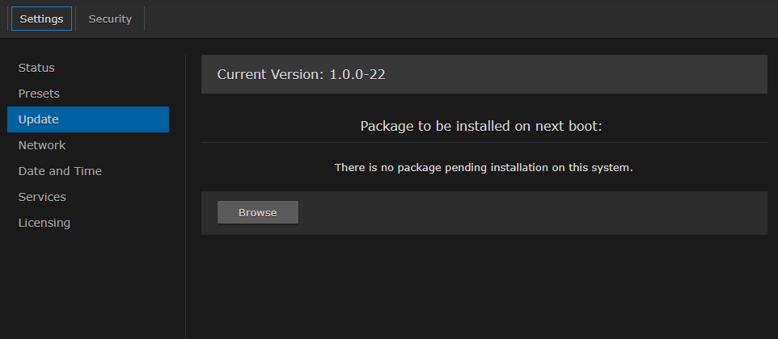Open the Licensing section

click(x=44, y=223)
